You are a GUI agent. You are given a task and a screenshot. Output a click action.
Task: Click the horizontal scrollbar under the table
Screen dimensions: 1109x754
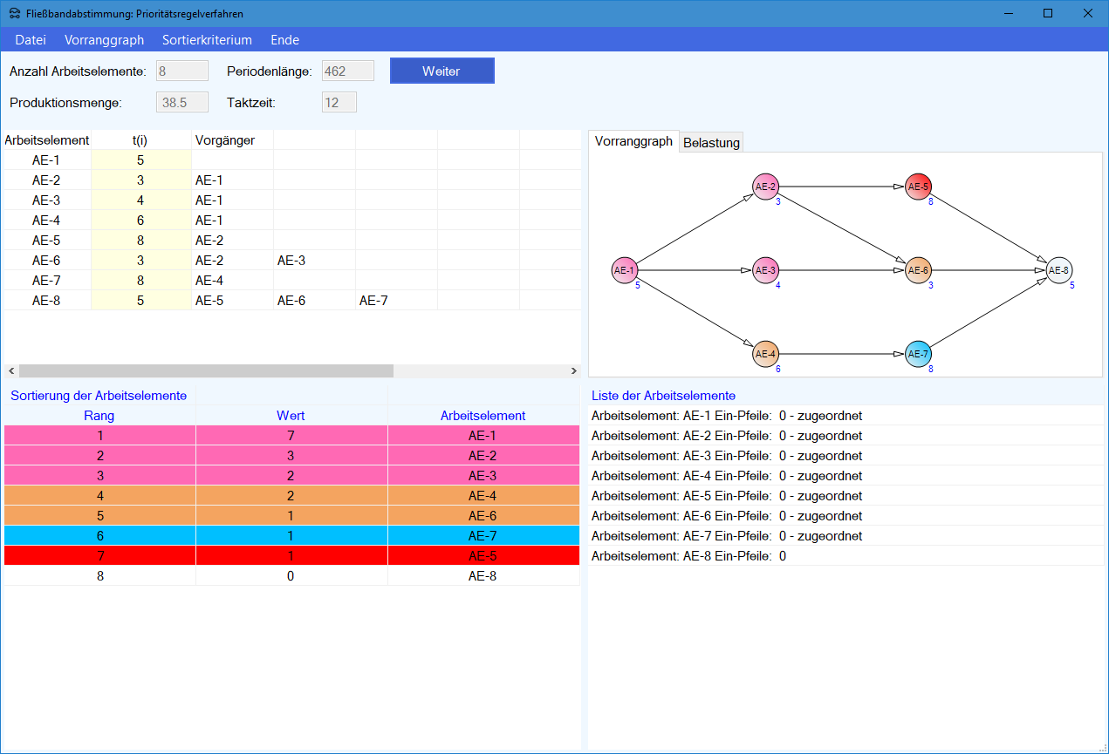[206, 370]
